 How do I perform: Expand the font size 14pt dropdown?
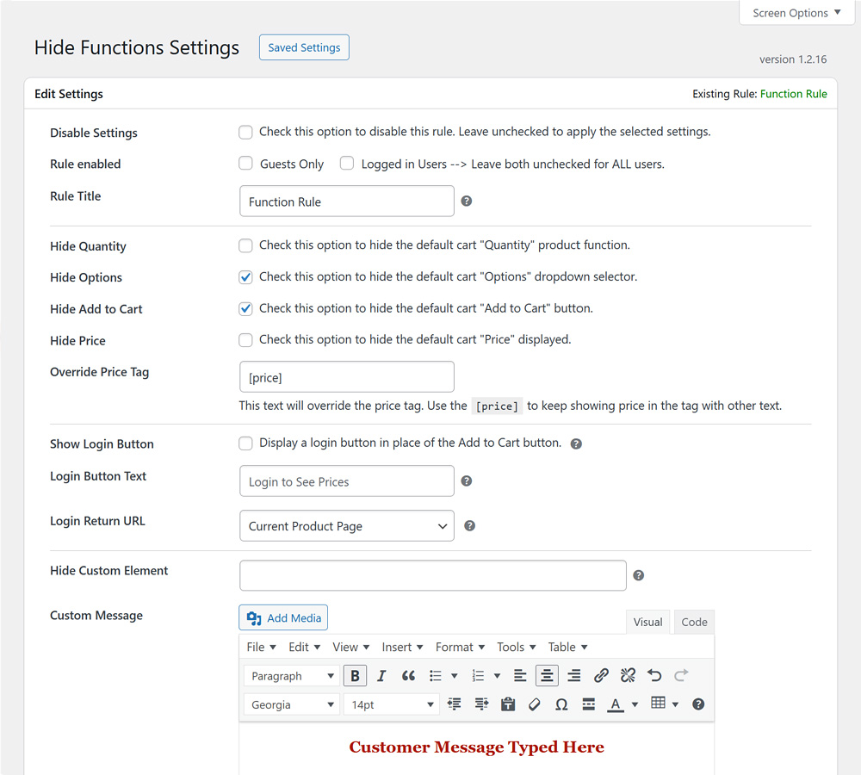point(391,704)
